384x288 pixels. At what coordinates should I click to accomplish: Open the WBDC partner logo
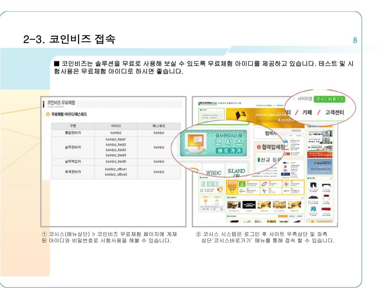213,172
